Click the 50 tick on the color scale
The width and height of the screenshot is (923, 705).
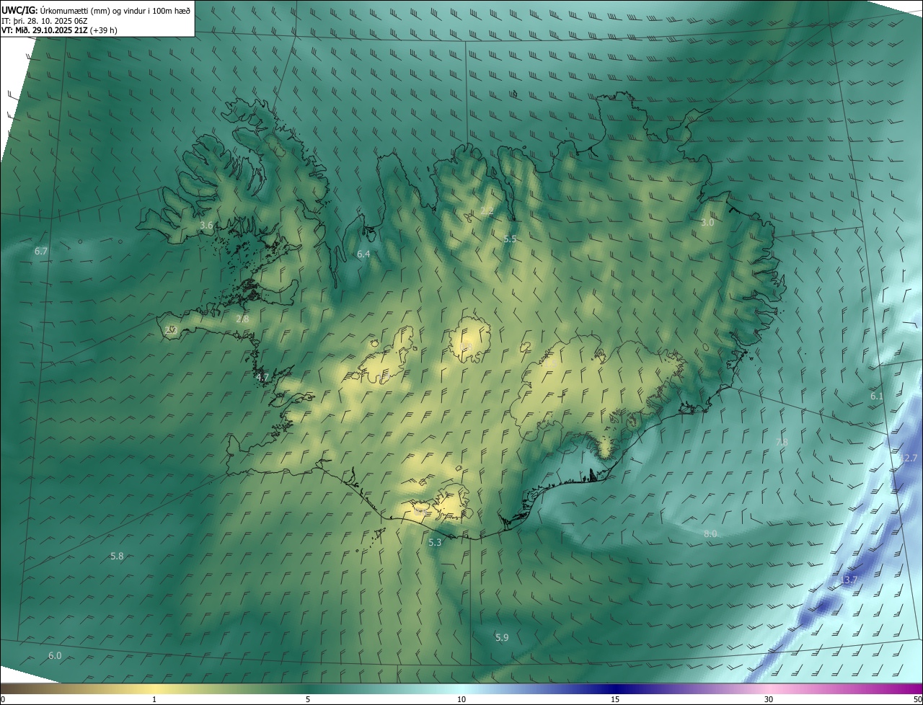tap(917, 700)
